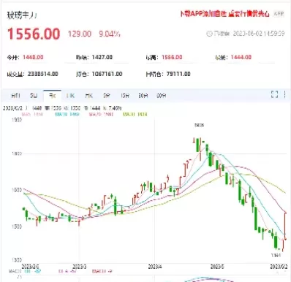Click the large 1556.00 latest price
This screenshot has width=291, height=282.
point(34,34)
